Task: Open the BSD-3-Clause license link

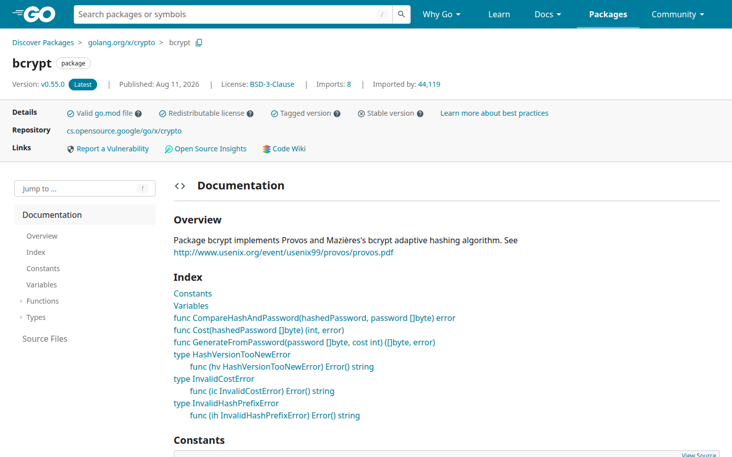Action: [272, 84]
